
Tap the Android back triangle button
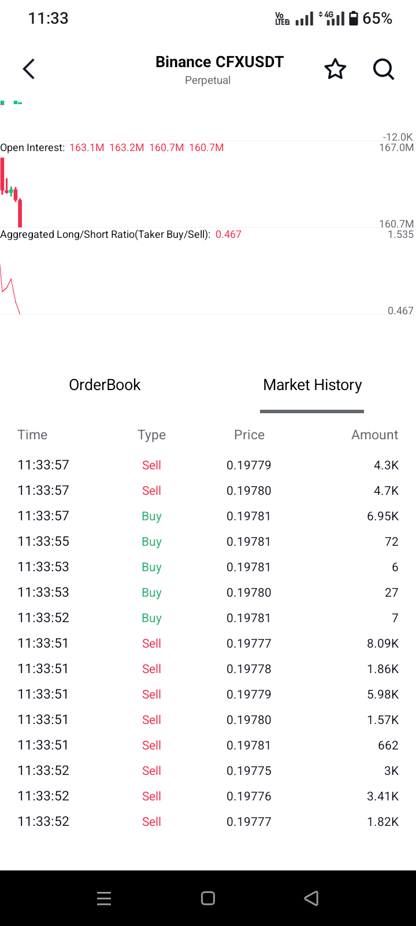(311, 898)
